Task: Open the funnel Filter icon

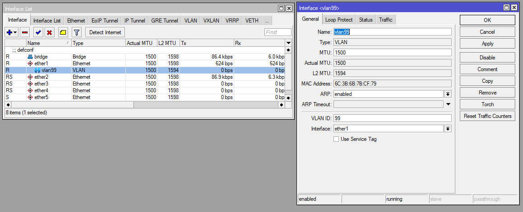Action: click(77, 32)
